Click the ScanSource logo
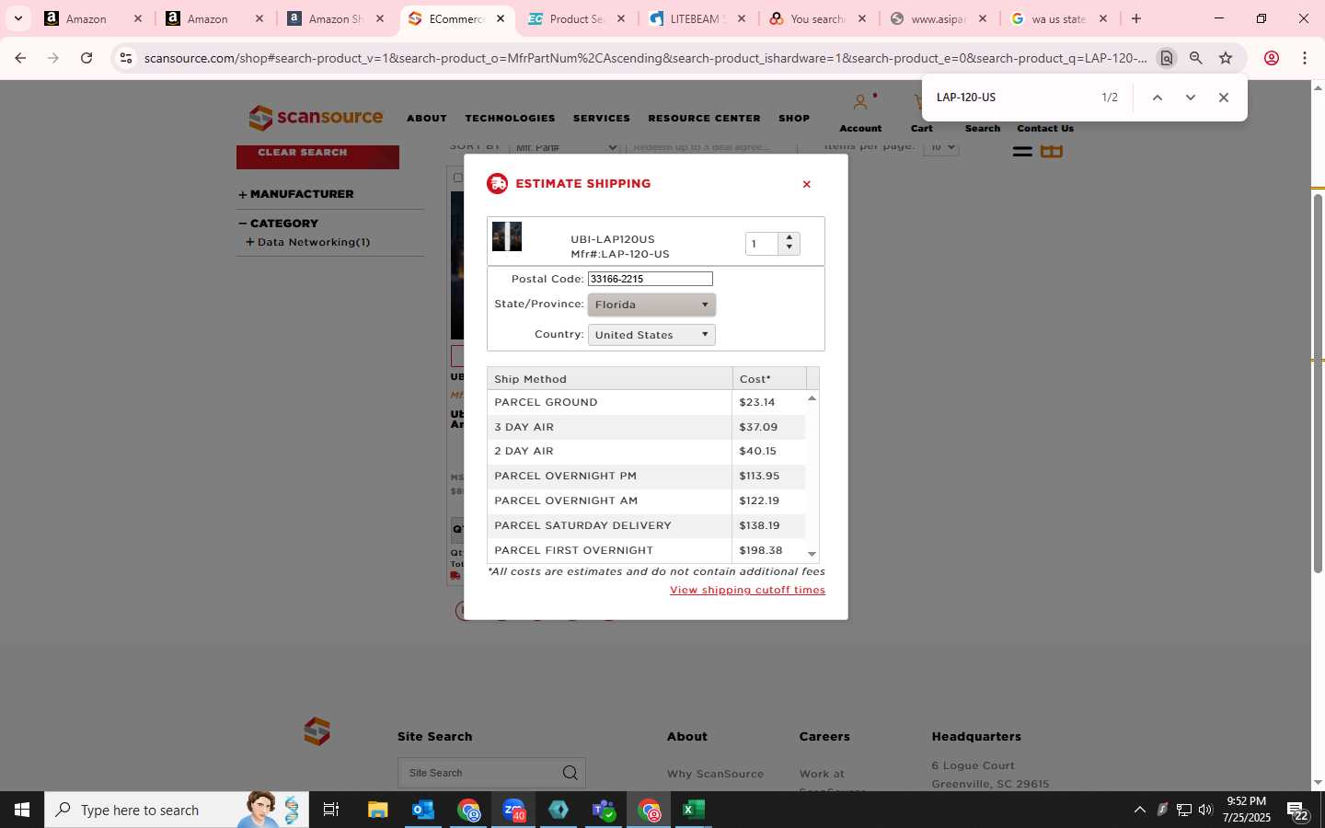Image resolution: width=1325 pixels, height=828 pixels. pyautogui.click(x=316, y=118)
